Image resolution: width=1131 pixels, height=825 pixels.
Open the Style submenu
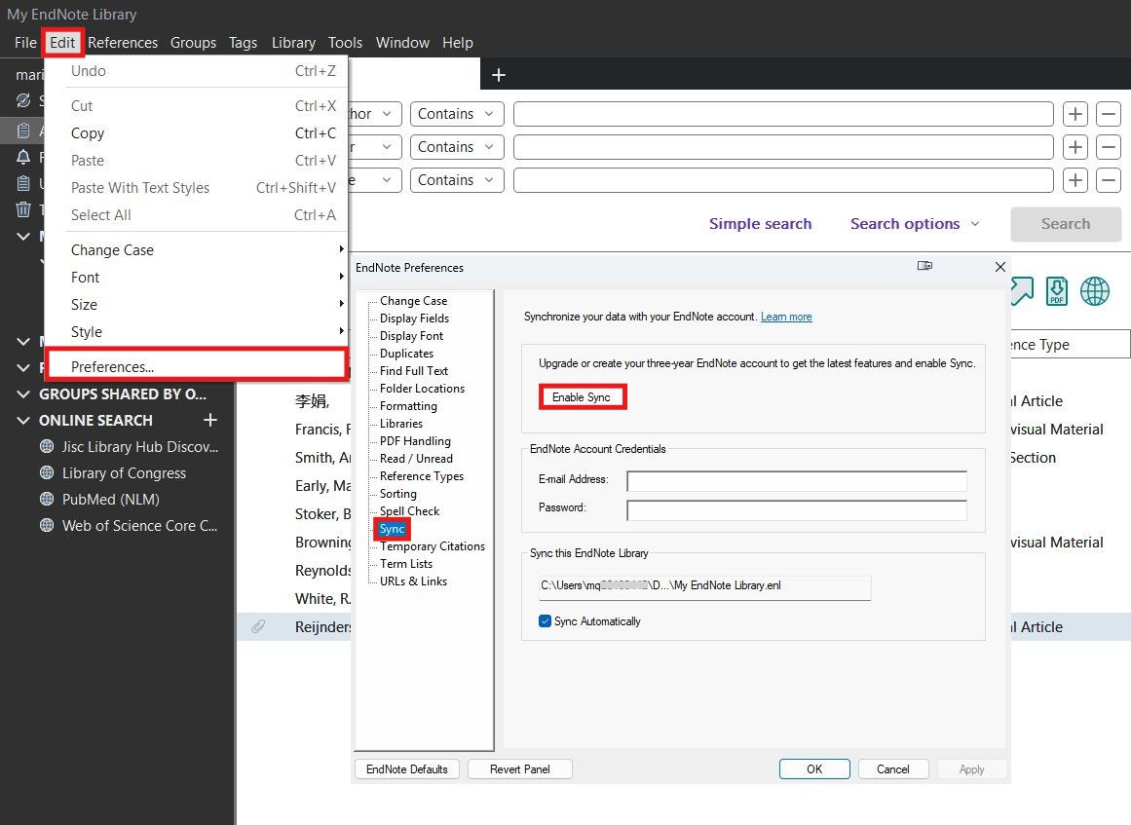pyautogui.click(x=197, y=332)
